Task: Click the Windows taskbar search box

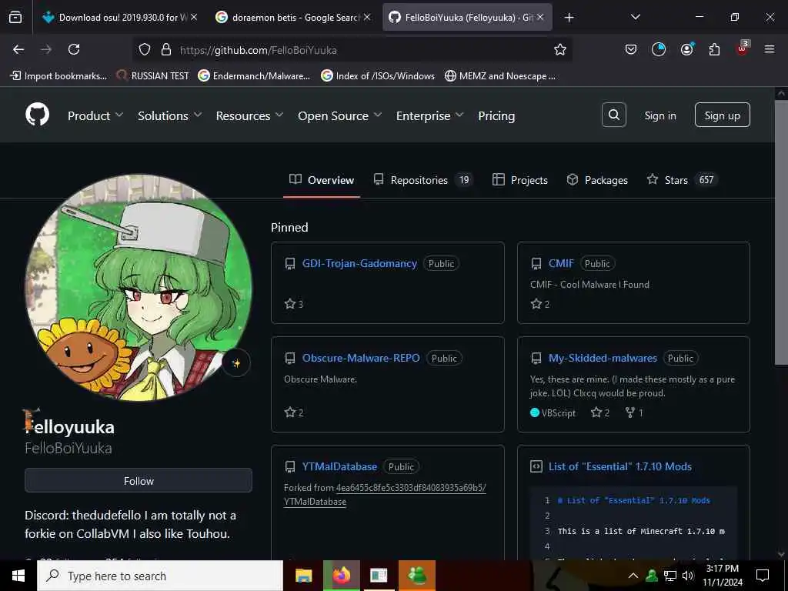Action: 160,576
